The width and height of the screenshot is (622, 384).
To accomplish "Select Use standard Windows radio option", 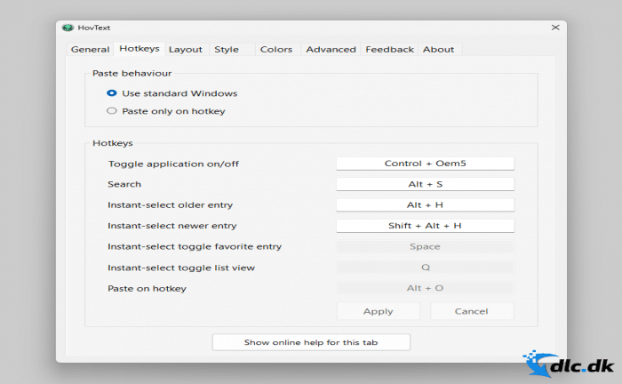I will click(x=171, y=93).
